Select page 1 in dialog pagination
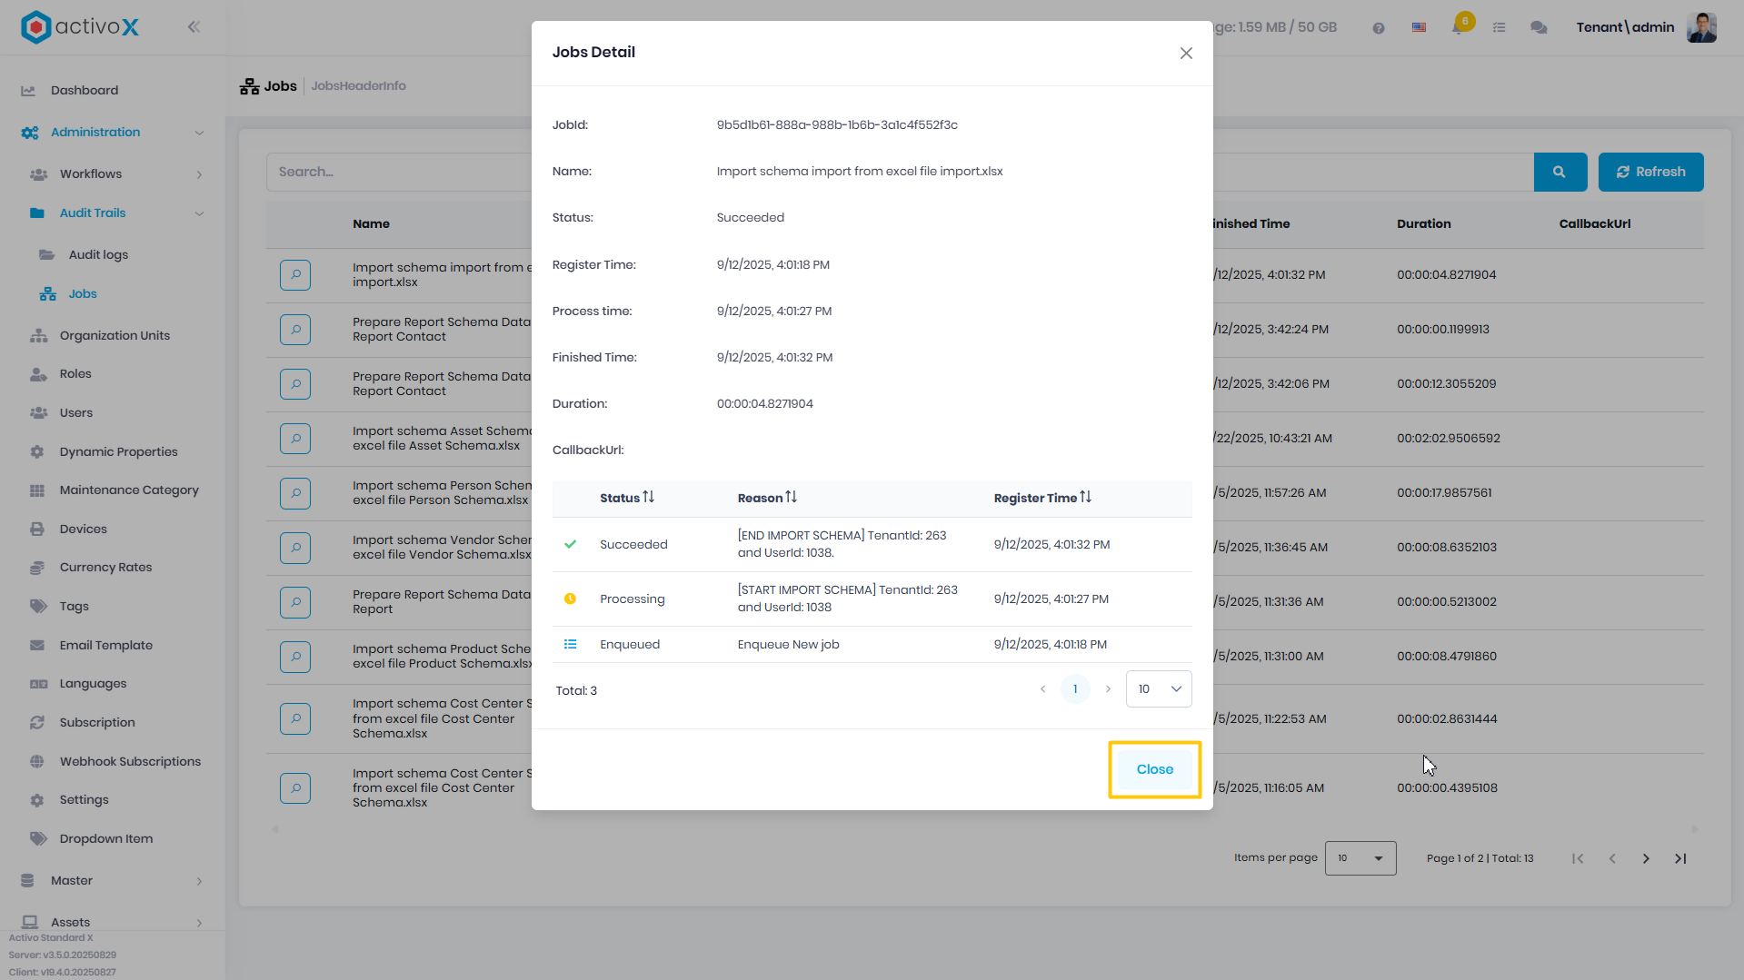 (1075, 689)
